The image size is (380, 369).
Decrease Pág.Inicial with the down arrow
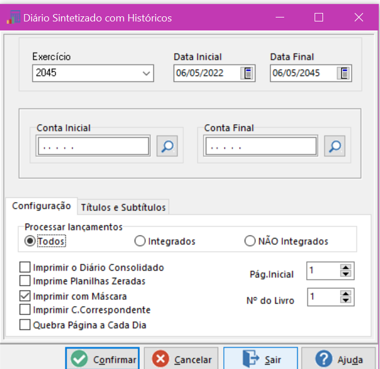click(346, 274)
